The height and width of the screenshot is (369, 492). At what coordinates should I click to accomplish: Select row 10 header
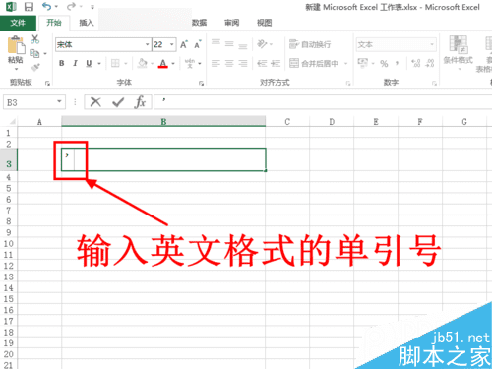tap(9, 244)
